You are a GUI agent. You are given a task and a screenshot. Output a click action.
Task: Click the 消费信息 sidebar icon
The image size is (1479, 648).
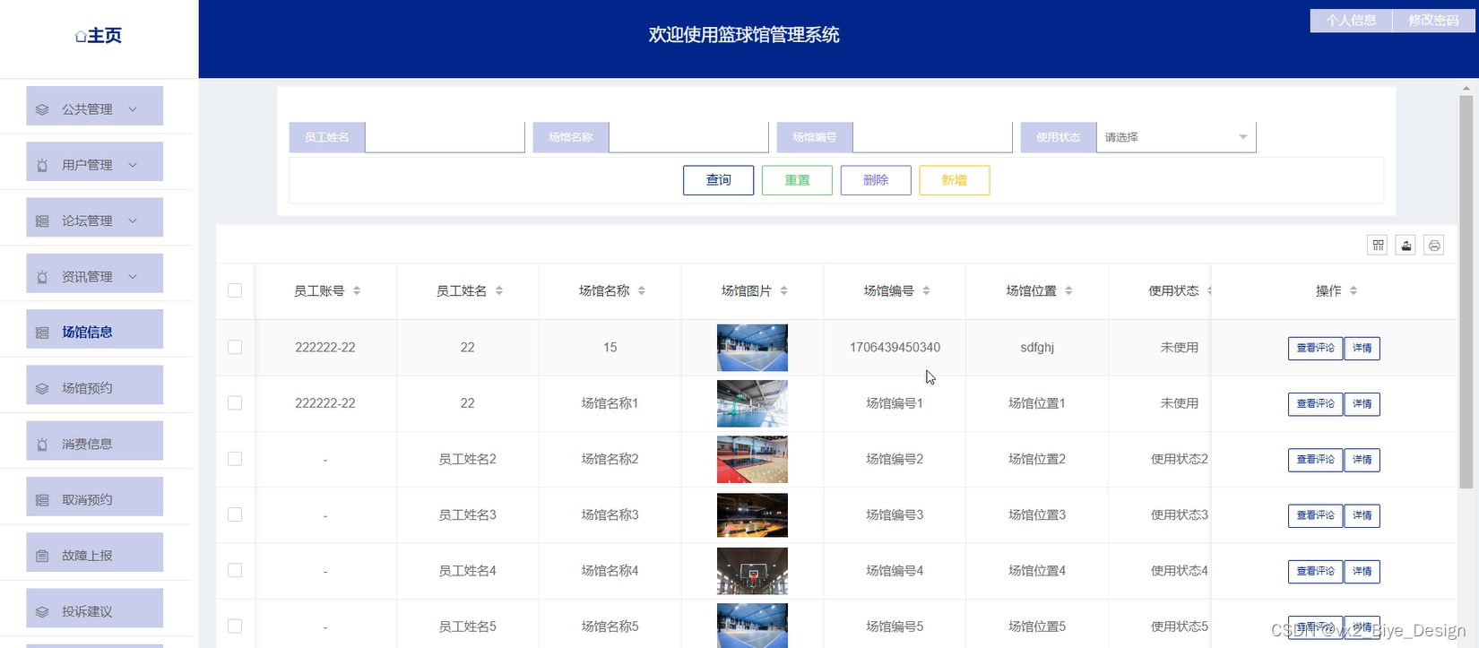click(42, 444)
